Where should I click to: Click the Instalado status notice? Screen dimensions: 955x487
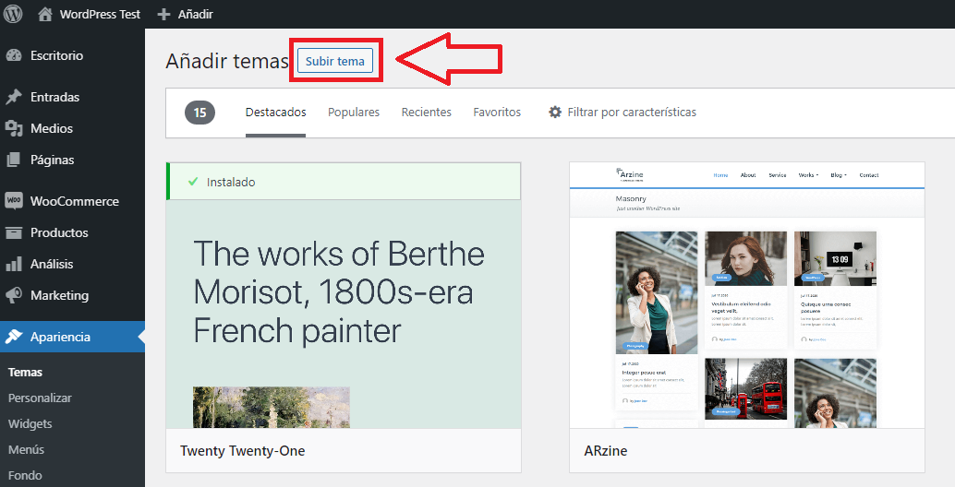tap(344, 181)
